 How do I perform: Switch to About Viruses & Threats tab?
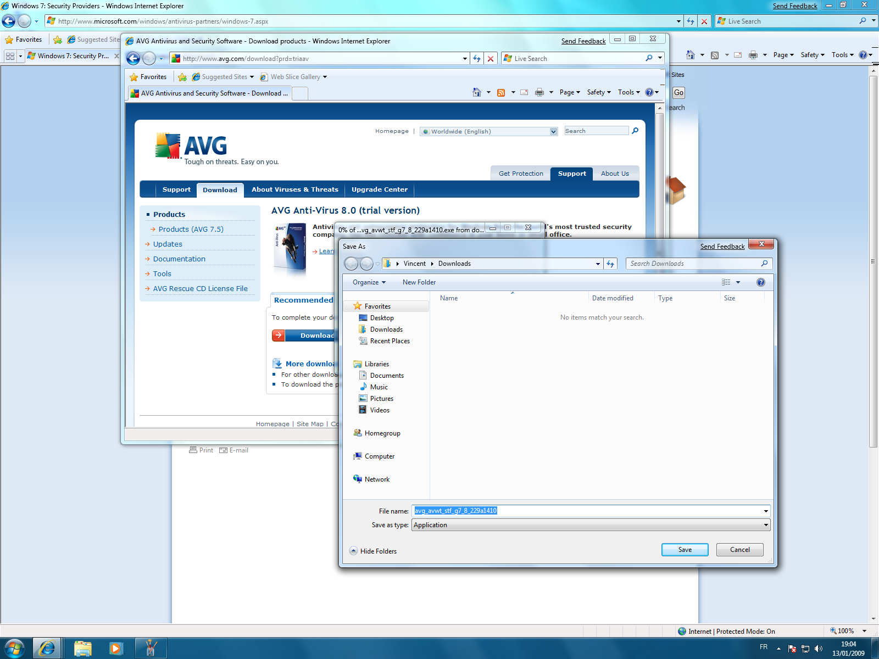(294, 189)
